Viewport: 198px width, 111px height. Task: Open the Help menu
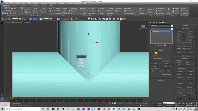[x=84, y=4]
